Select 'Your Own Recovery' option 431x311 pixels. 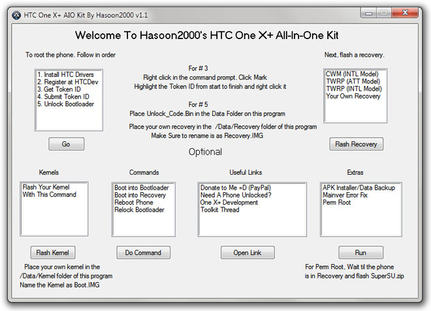353,96
